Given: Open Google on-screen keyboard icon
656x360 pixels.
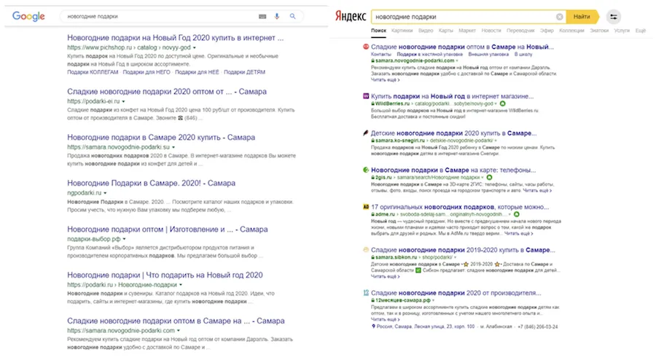Looking at the screenshot, I should (x=262, y=16).
